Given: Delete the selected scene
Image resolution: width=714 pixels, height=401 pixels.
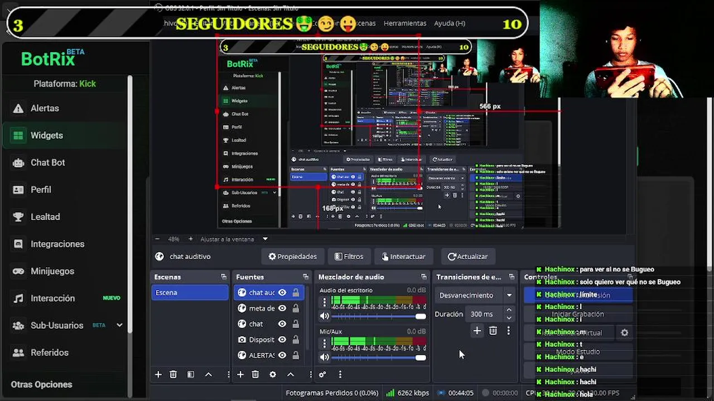Looking at the screenshot, I should click(x=173, y=374).
